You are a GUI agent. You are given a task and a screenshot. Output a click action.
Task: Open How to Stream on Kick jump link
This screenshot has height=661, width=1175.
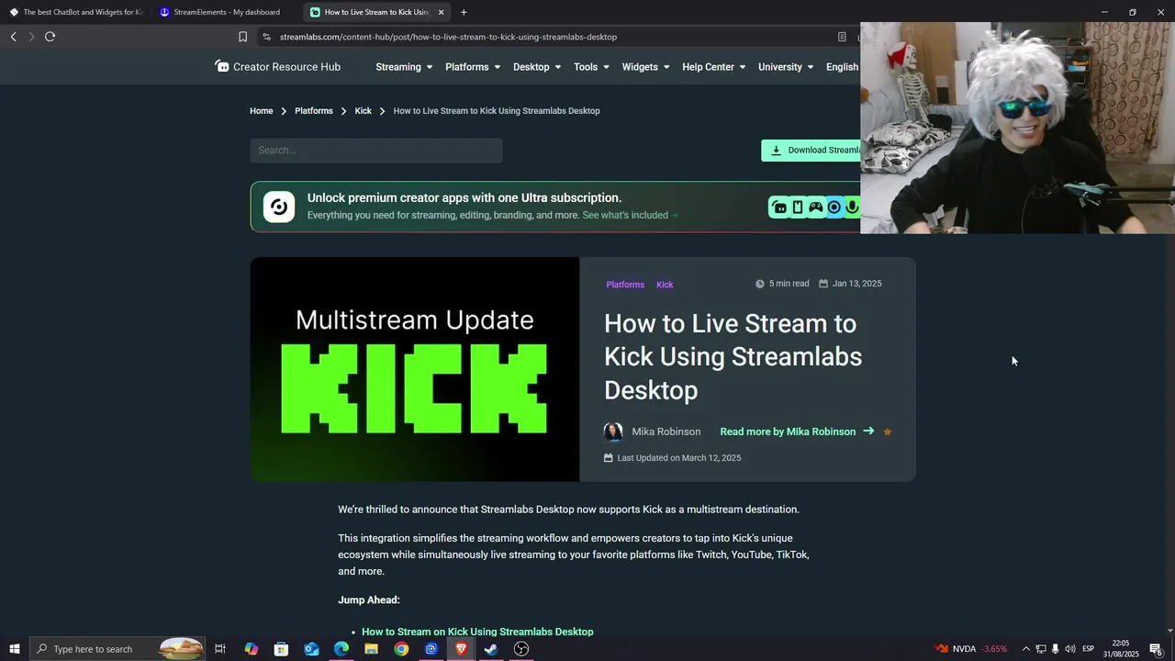477,632
